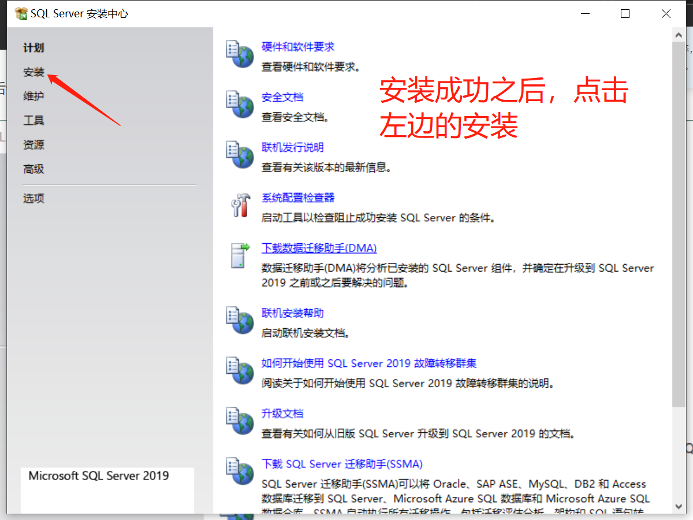The height and width of the screenshot is (520, 693).
Task: Close the SQL Server 安装中心 window
Action: [x=666, y=14]
